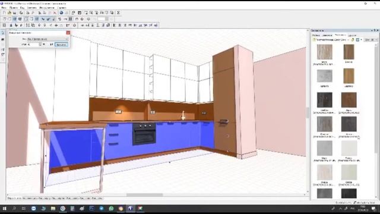Open Edit (Правка) menu
The width and height of the screenshot is (380, 214).
coord(14,8)
